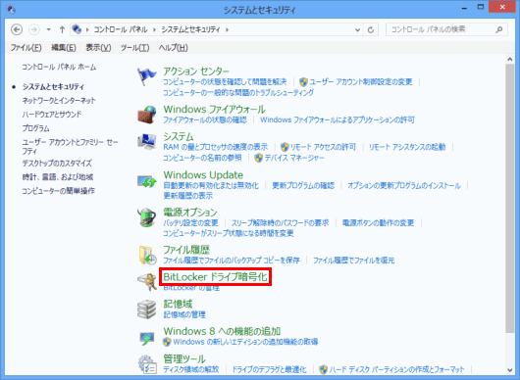
Task: Click the Control Panel icon in address bar
Action: 77,29
